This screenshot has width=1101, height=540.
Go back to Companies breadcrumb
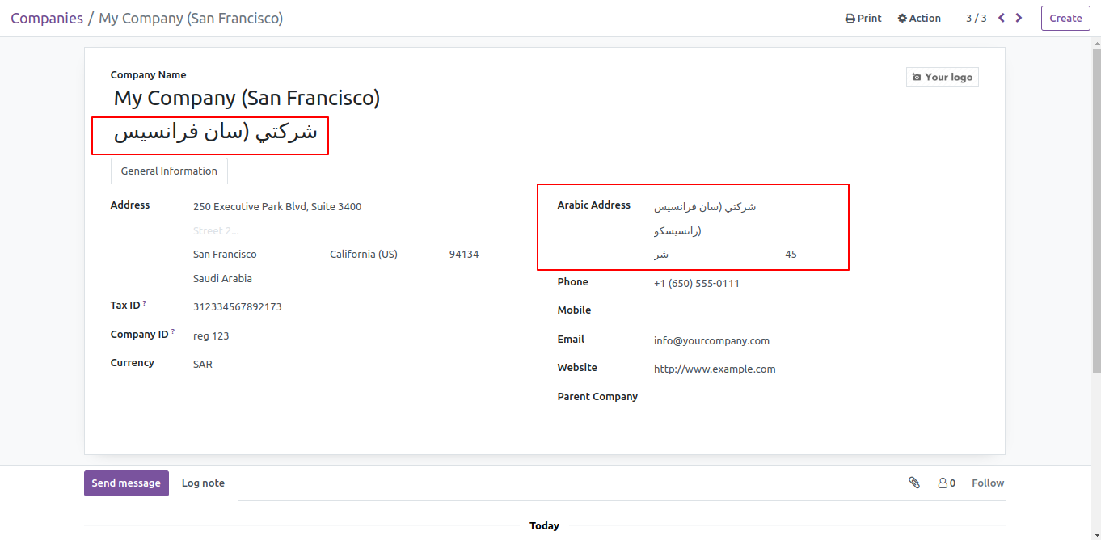click(47, 18)
